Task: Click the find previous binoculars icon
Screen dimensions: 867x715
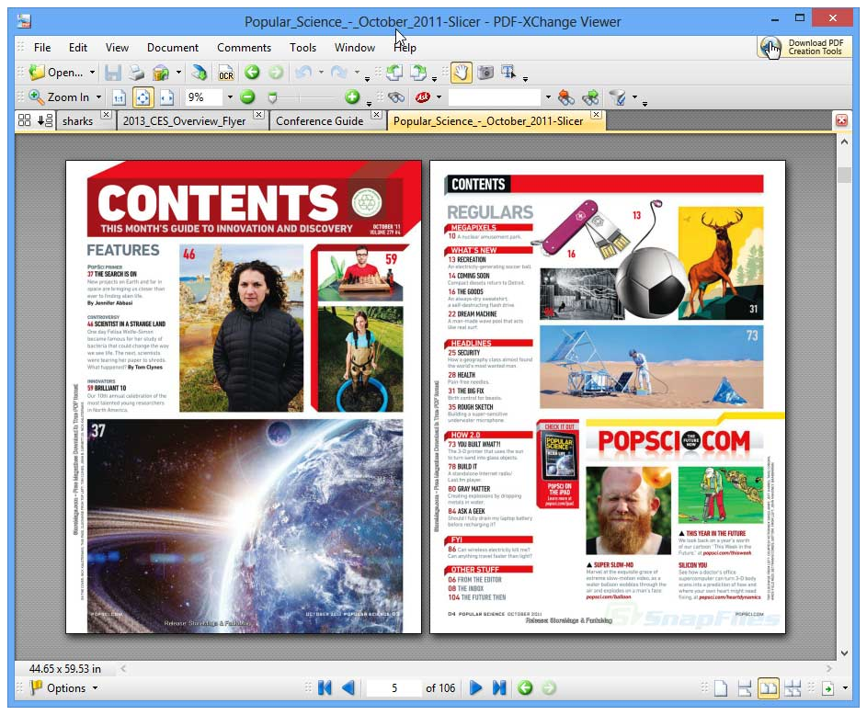Action: click(x=566, y=97)
